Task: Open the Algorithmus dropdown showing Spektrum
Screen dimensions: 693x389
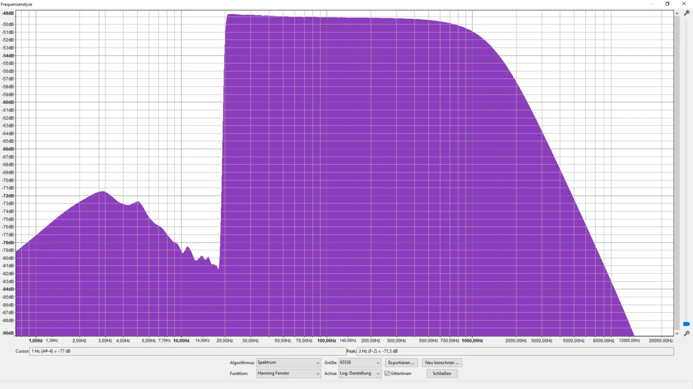Action: (288, 363)
